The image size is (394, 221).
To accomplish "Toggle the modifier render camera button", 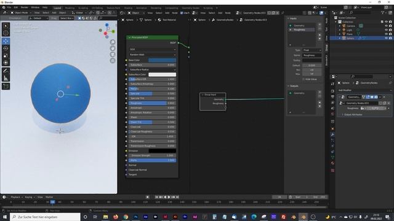I will (x=376, y=97).
